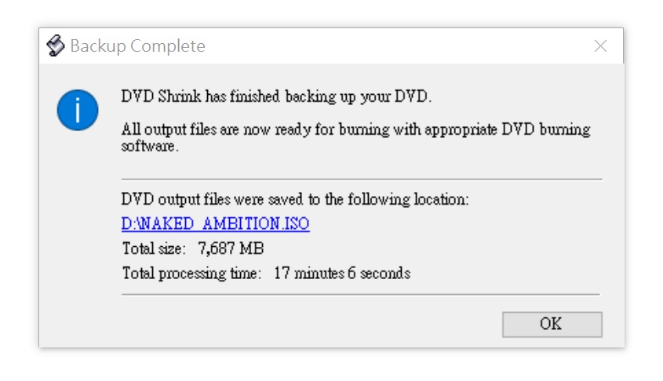Click the "Total processing time:" label
Viewport: 663px width, 381px height.
(x=191, y=274)
